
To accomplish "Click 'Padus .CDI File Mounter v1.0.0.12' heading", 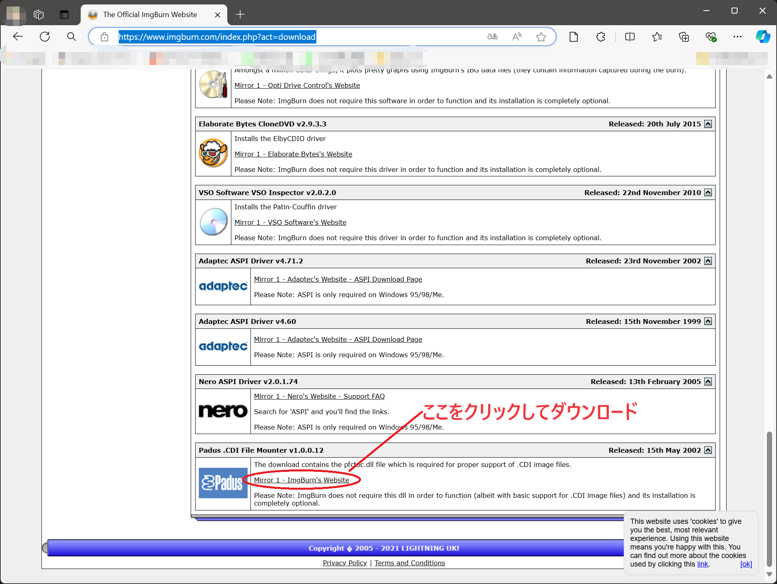I will click(261, 450).
